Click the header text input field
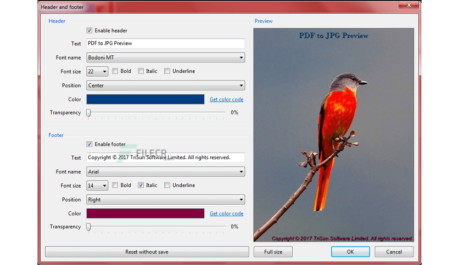 point(165,43)
